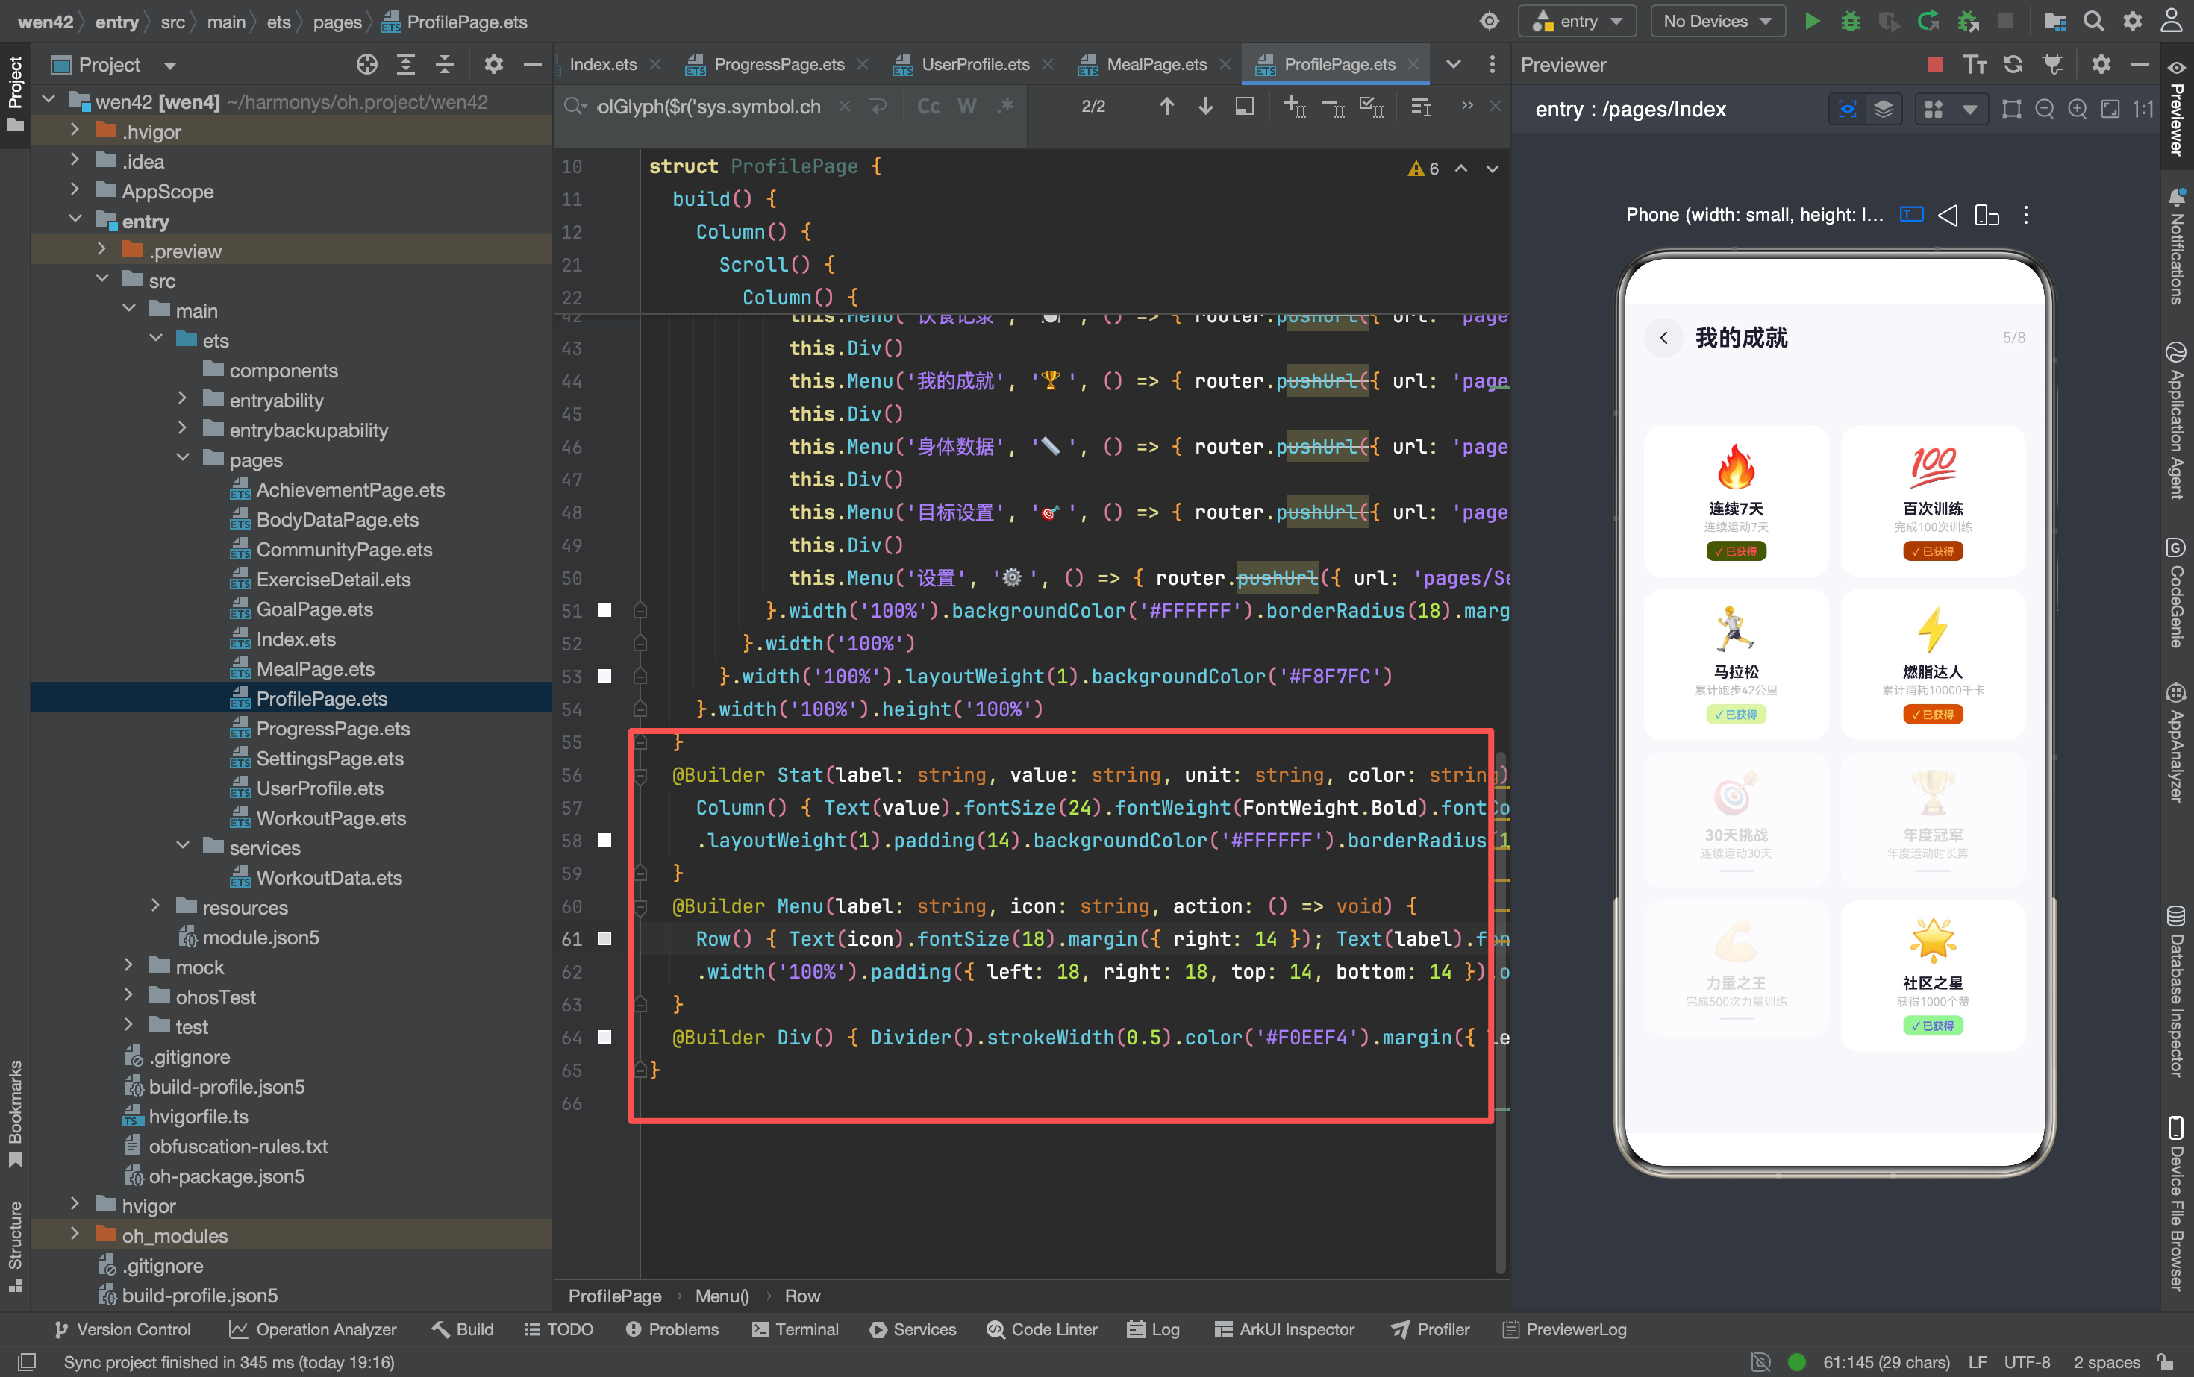Toggle Previewer tool window tab
The image size is (2194, 1377).
[x=2177, y=107]
